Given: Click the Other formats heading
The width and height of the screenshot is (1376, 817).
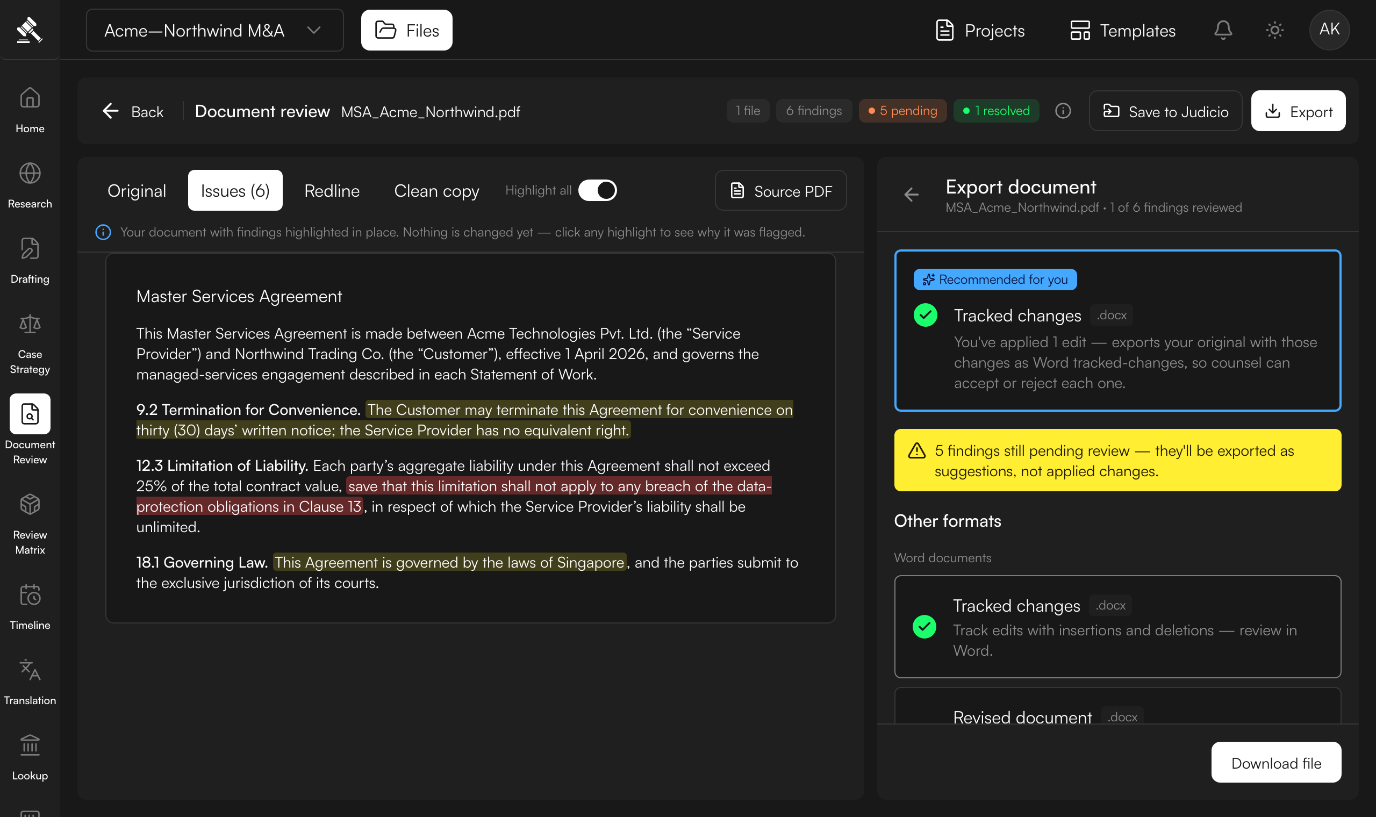Looking at the screenshot, I should (947, 521).
